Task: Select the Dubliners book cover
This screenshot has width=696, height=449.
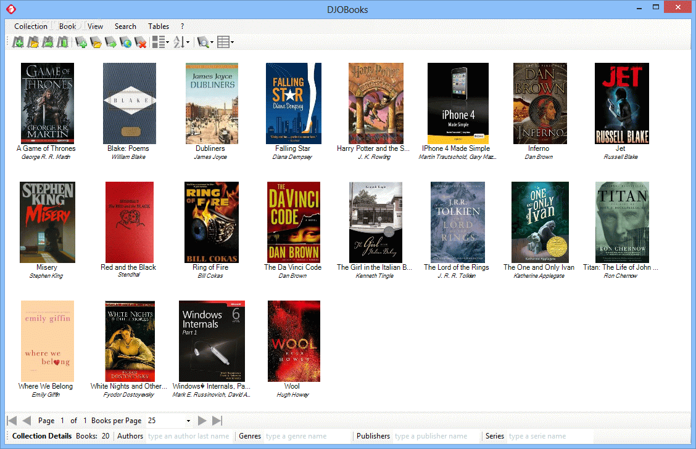Action: click(212, 103)
